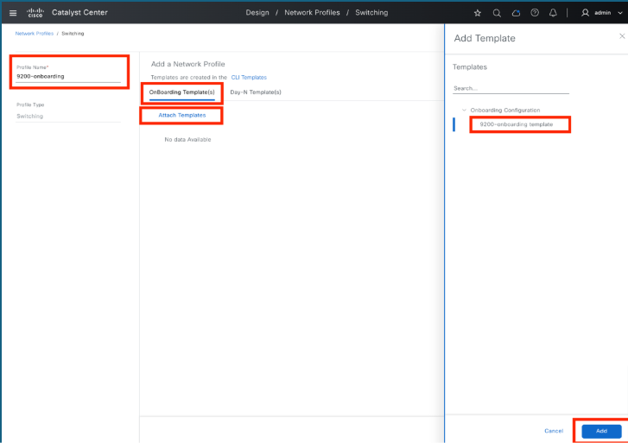Click Network Profiles in header breadcrumb
The height and width of the screenshot is (443, 628).
[312, 13]
